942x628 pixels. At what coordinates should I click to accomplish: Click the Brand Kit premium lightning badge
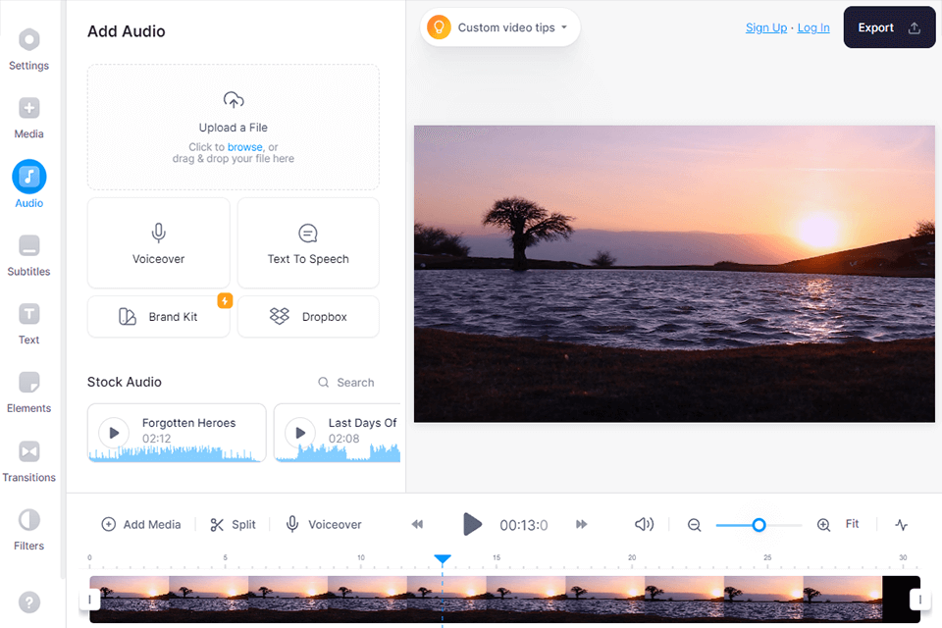pyautogui.click(x=225, y=300)
